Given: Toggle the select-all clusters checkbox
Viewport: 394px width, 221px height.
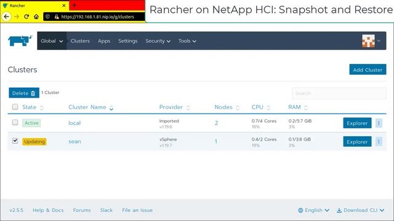Looking at the screenshot, I should point(15,107).
